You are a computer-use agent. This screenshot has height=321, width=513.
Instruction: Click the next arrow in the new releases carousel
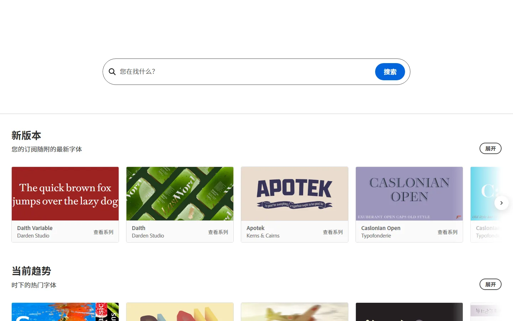coord(501,203)
